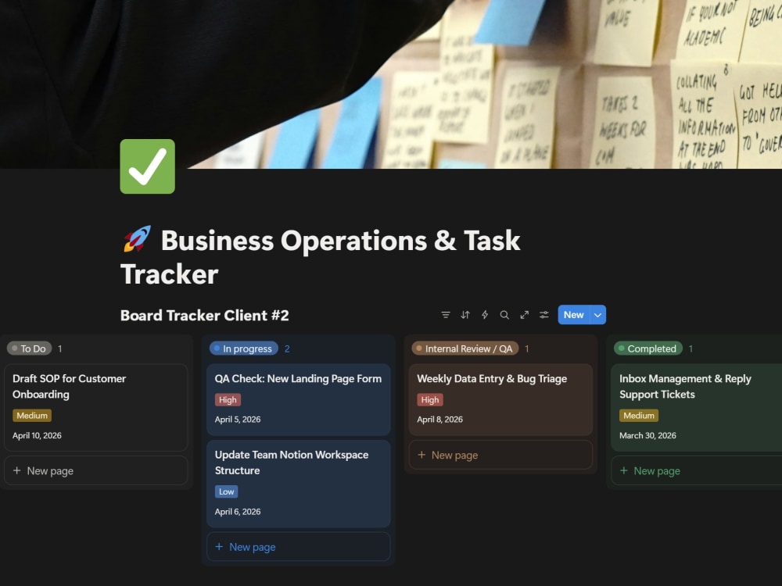Click the Medium tag on Draft SOP card
This screenshot has height=586, width=782.
(32, 416)
